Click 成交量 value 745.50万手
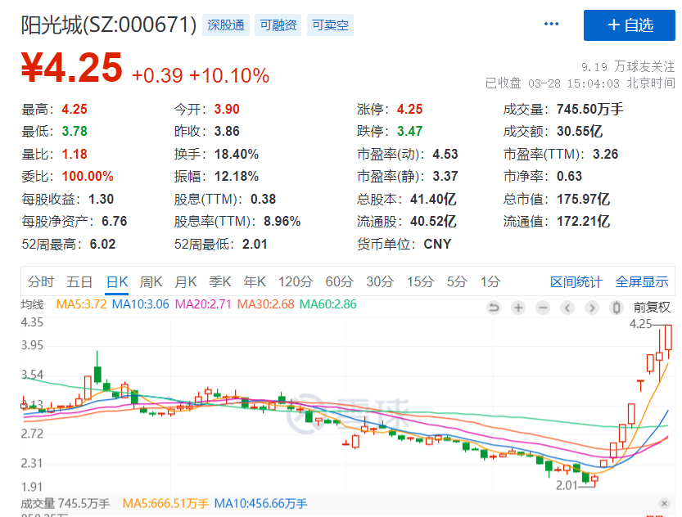The height and width of the screenshot is (517, 682). click(589, 109)
